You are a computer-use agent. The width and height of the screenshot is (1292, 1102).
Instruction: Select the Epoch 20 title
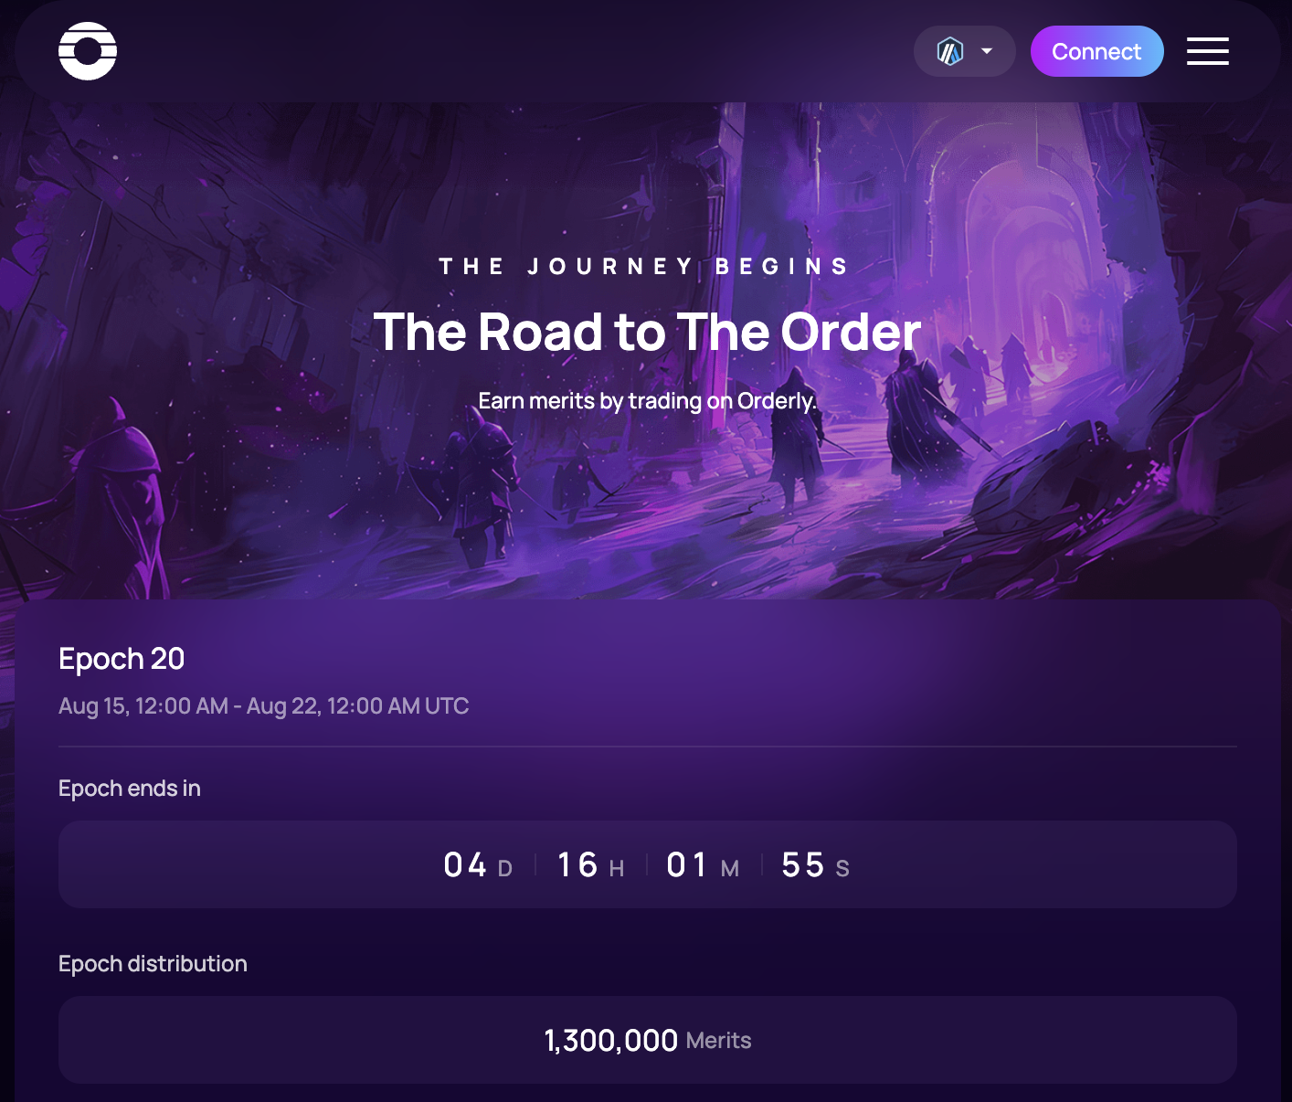(122, 659)
